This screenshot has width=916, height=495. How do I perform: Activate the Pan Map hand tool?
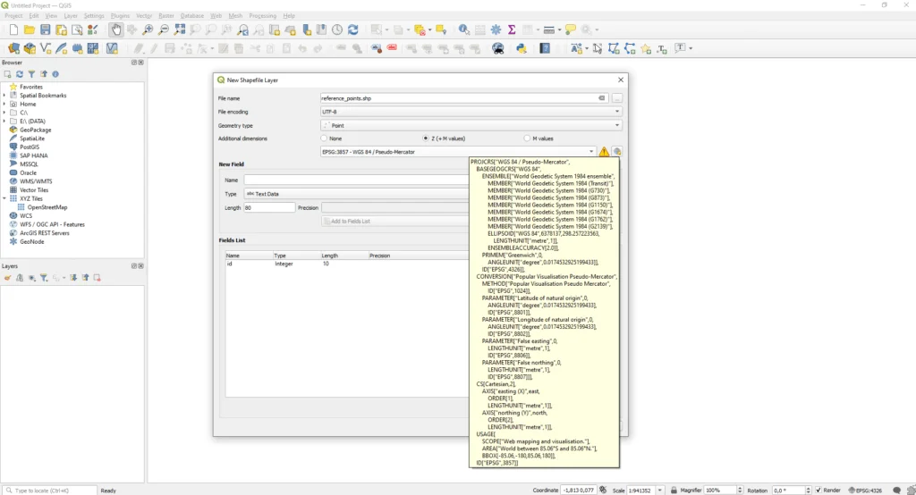(x=115, y=29)
